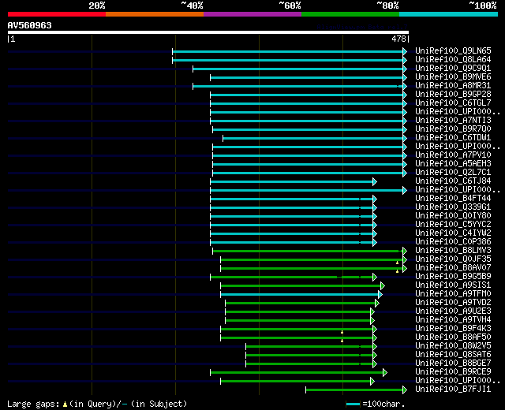505x410 pixels.
Task: Open hit UniRef100_B8LMV3
Action: point(453,251)
